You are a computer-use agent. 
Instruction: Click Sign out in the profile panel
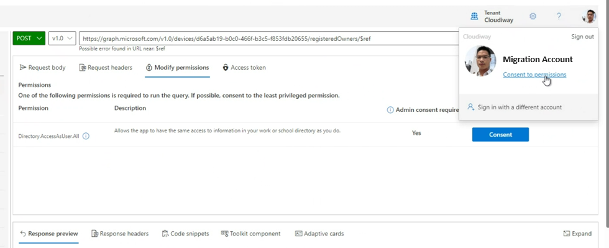click(582, 37)
